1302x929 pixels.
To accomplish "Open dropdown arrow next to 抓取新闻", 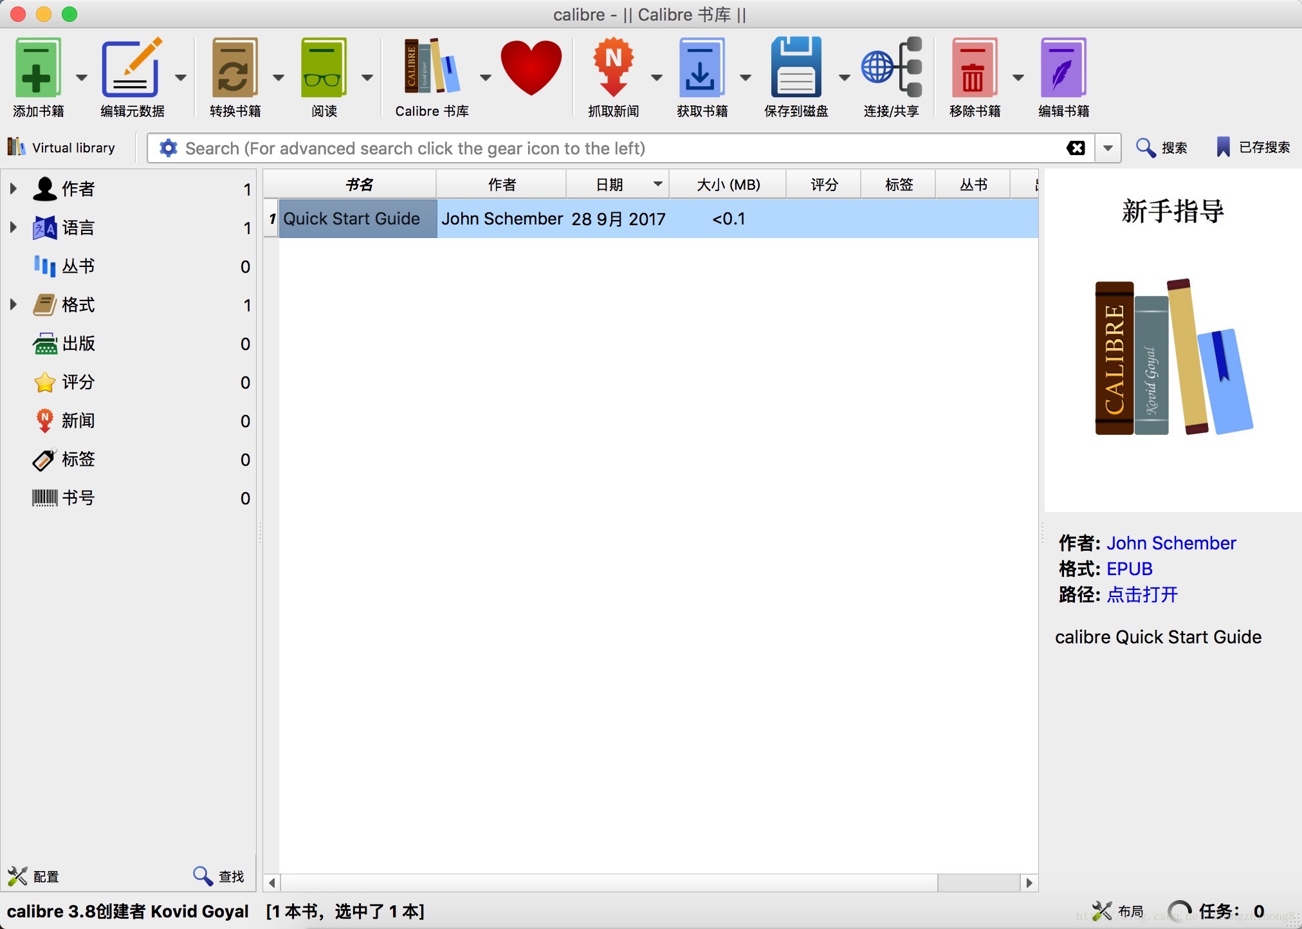I will 657,78.
